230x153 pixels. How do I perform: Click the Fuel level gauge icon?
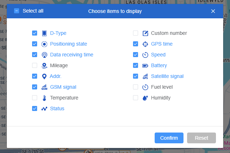pos(145,87)
